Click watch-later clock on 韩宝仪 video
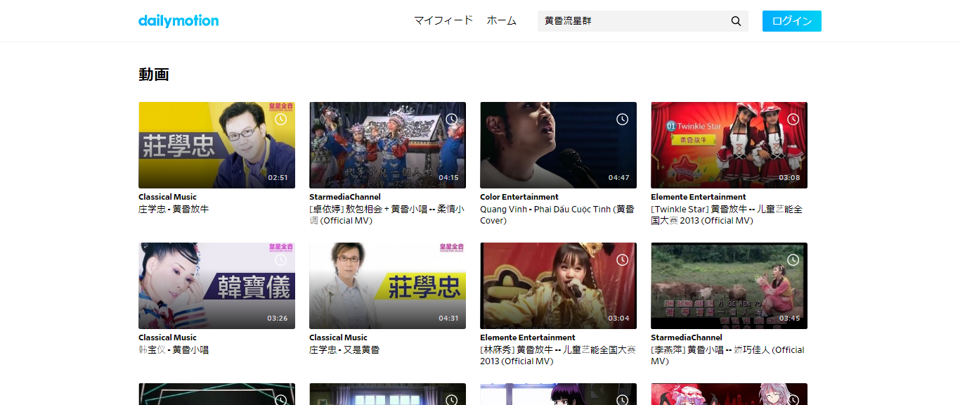This screenshot has height=405, width=960. [x=281, y=260]
